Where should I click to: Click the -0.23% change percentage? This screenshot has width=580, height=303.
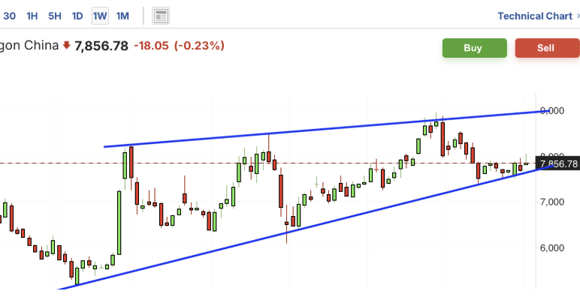(199, 46)
